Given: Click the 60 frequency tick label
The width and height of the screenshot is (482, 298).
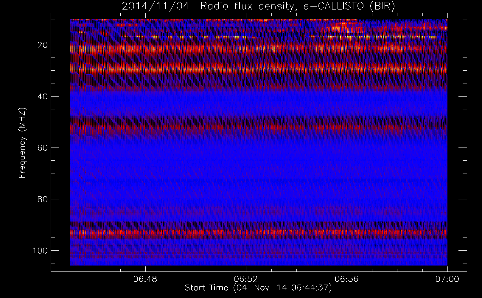Looking at the screenshot, I should [43, 148].
